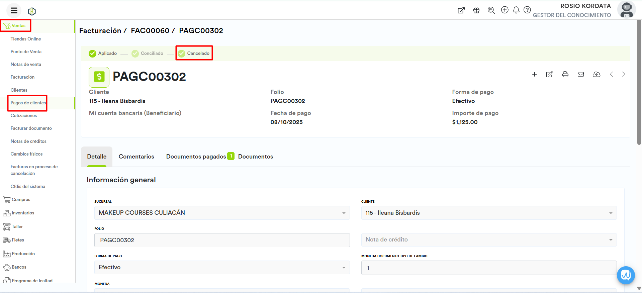Open the Nota de crédito dropdown
Viewport: 642px width, 293px height.
[x=488, y=240]
